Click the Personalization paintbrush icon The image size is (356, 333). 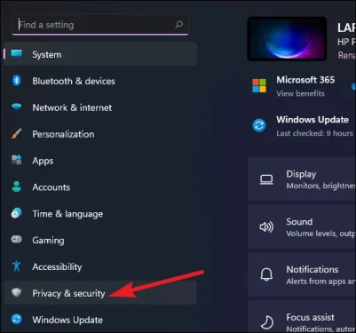[17, 134]
